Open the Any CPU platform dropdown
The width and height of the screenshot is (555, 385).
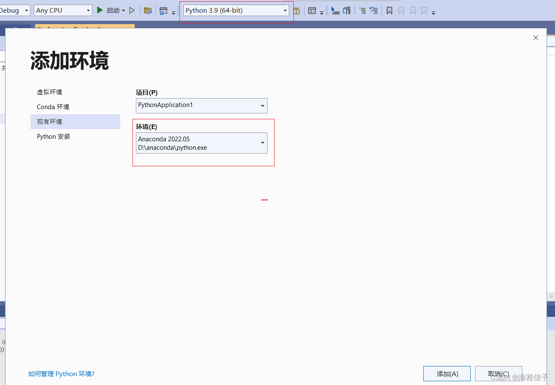[63, 11]
